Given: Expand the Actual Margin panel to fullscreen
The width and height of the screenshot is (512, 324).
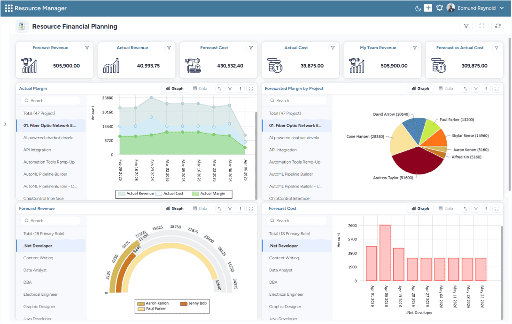Looking at the screenshot, I should [251, 88].
